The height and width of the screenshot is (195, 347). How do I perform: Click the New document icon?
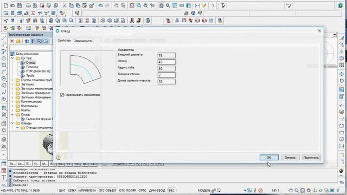6,5
